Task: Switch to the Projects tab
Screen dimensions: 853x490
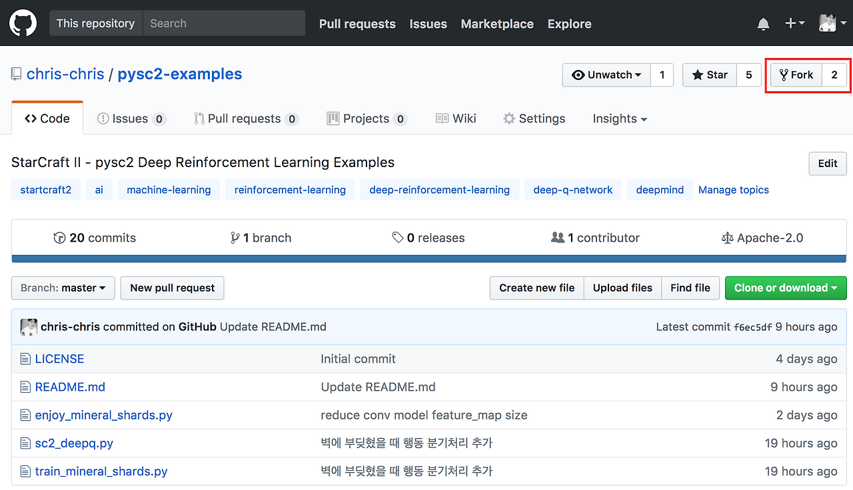Action: point(367,119)
